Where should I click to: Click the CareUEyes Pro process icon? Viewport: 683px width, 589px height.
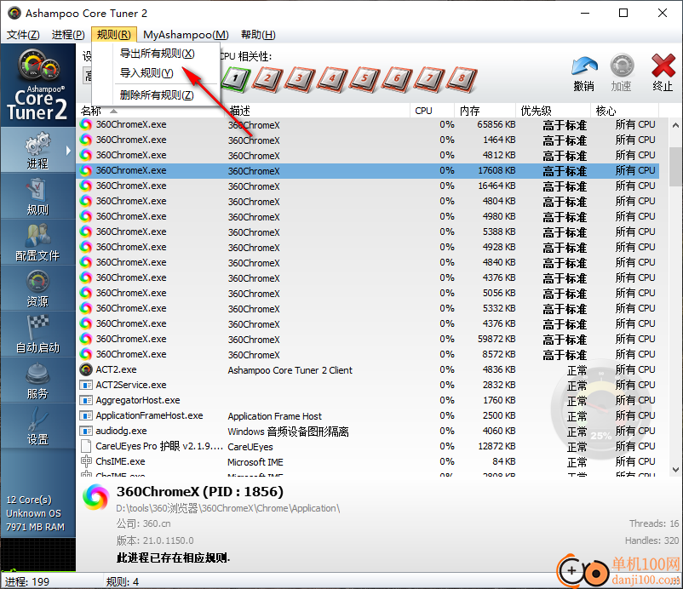pyautogui.click(x=86, y=446)
